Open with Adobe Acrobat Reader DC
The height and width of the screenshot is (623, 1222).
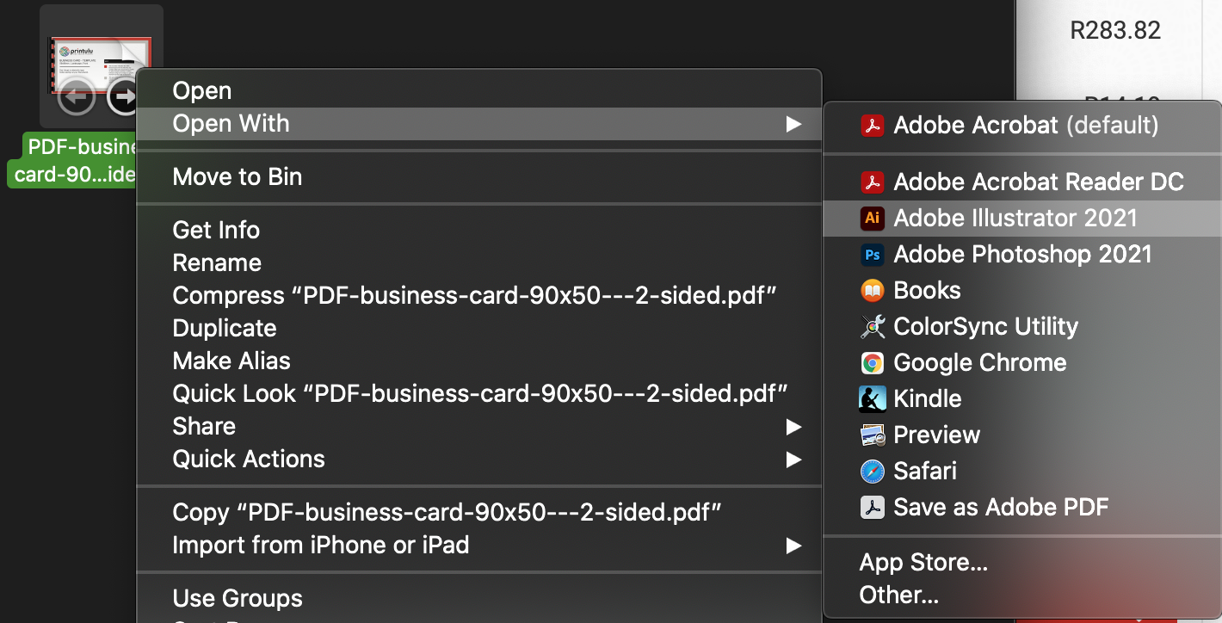coord(1022,182)
